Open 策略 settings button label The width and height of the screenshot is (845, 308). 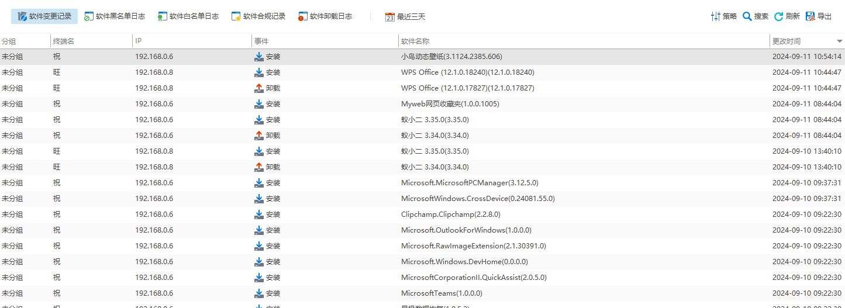point(730,16)
